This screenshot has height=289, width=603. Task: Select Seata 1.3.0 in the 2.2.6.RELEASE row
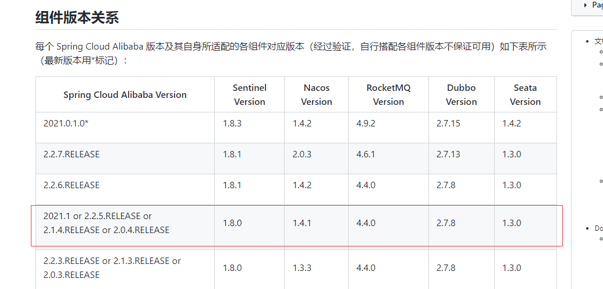pyautogui.click(x=526, y=189)
